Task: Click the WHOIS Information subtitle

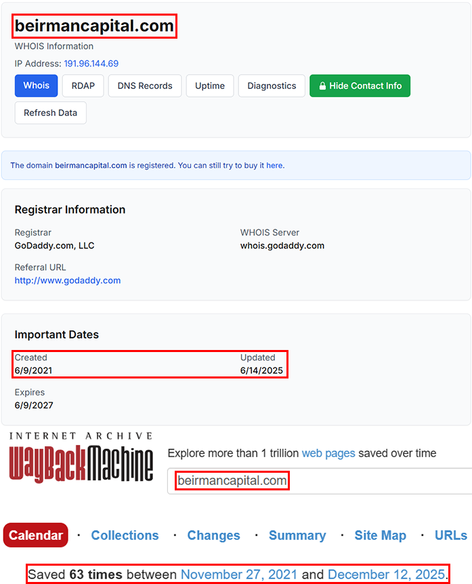Action: coord(54,46)
